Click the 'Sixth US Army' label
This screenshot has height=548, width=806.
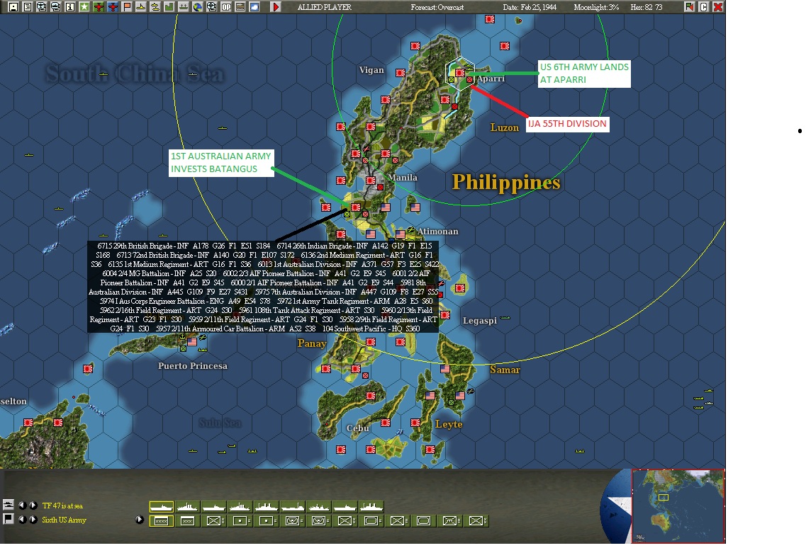[x=65, y=520]
